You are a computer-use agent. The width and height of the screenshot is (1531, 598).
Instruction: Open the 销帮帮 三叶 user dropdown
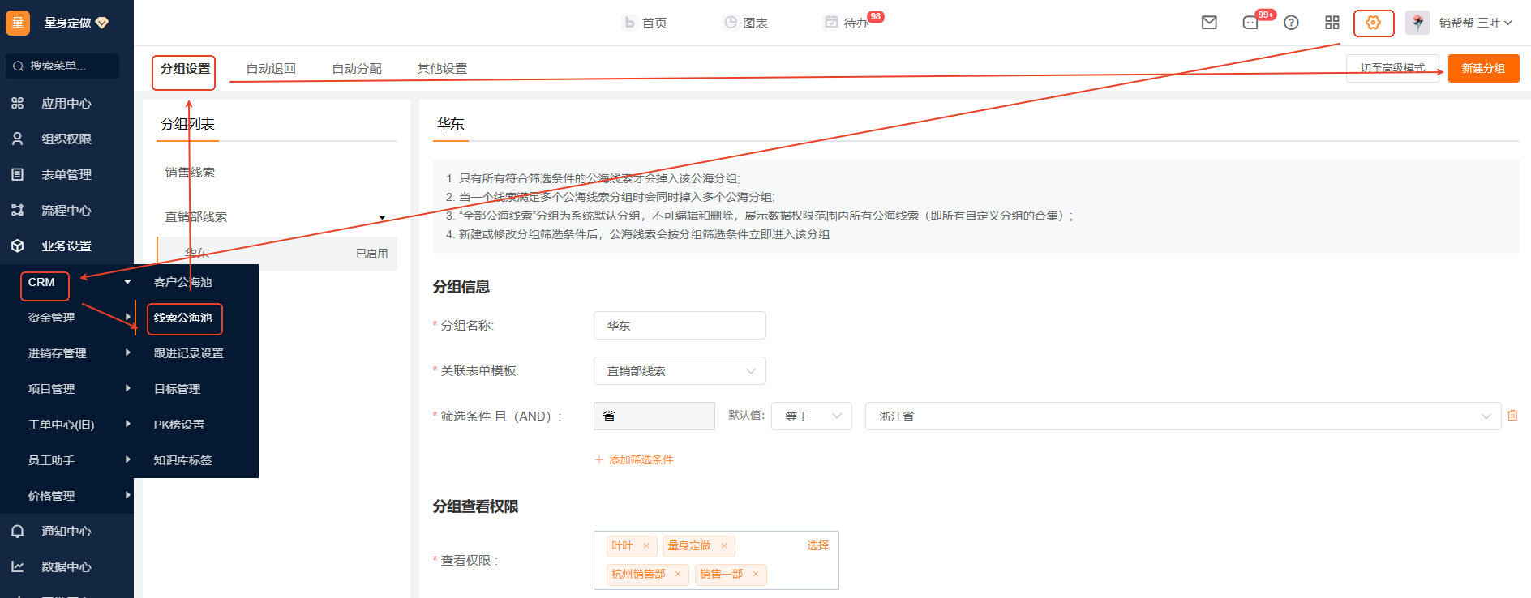pos(1475,23)
